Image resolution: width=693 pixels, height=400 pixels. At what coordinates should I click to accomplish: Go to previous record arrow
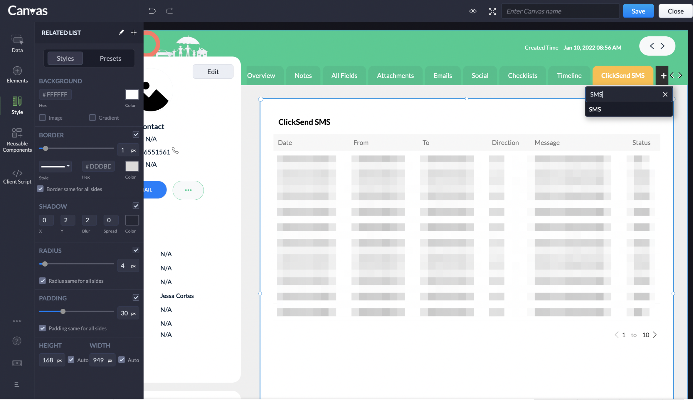[x=652, y=46]
